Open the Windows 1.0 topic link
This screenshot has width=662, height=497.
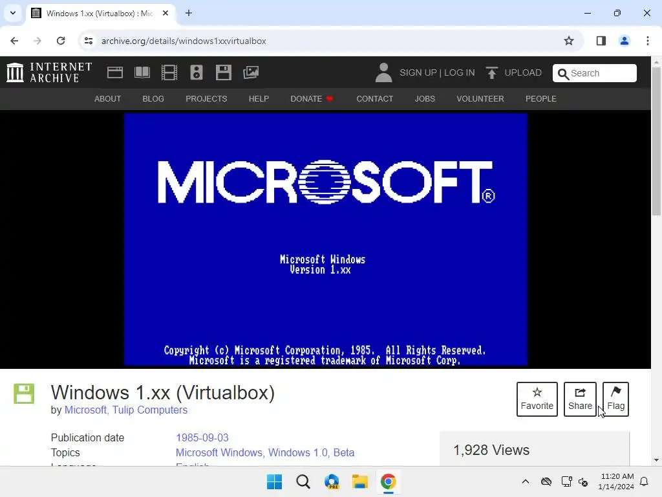coord(298,452)
